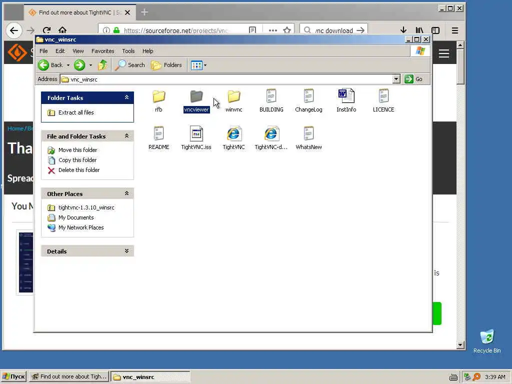This screenshot has width=512, height=384.
Task: Select the WhatsNew file
Action: click(308, 138)
